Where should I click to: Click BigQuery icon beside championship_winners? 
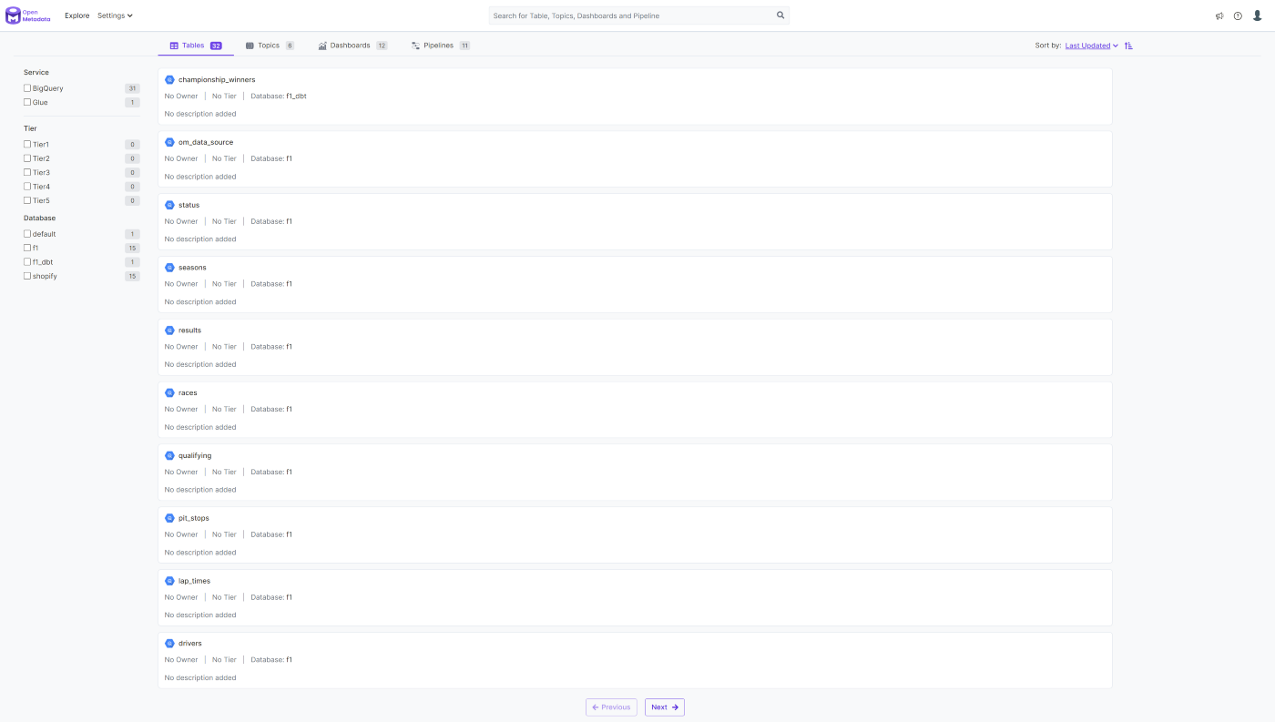[169, 79]
